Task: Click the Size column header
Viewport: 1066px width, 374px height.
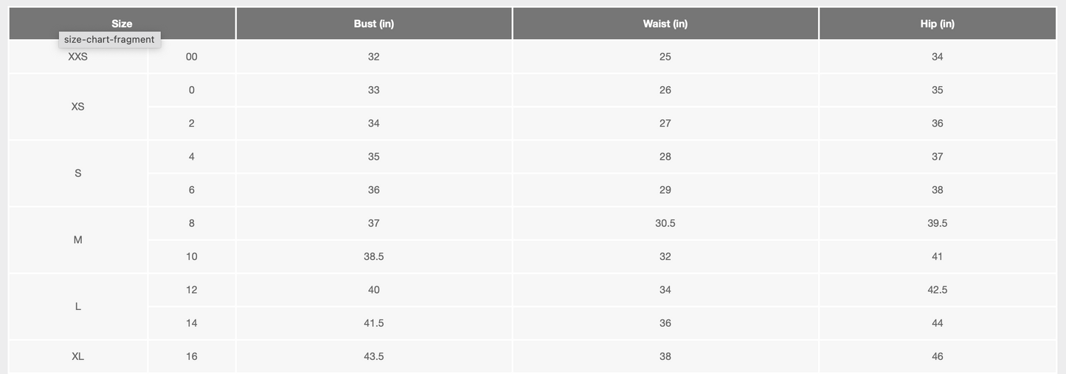Action: tap(122, 24)
